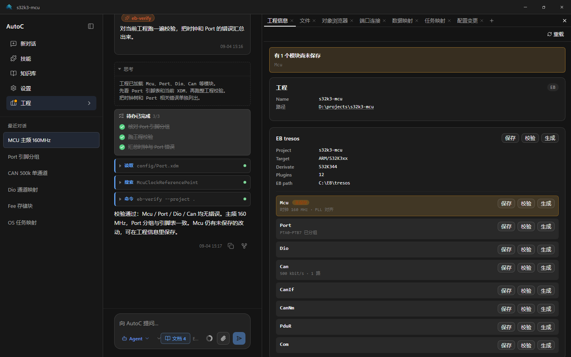Close the 端口连接 tab
The width and height of the screenshot is (571, 357).
(384, 21)
